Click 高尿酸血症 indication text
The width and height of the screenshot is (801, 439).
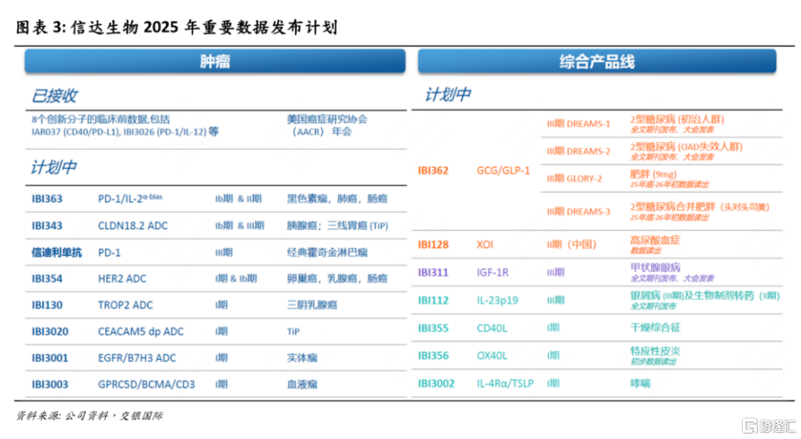click(655, 240)
